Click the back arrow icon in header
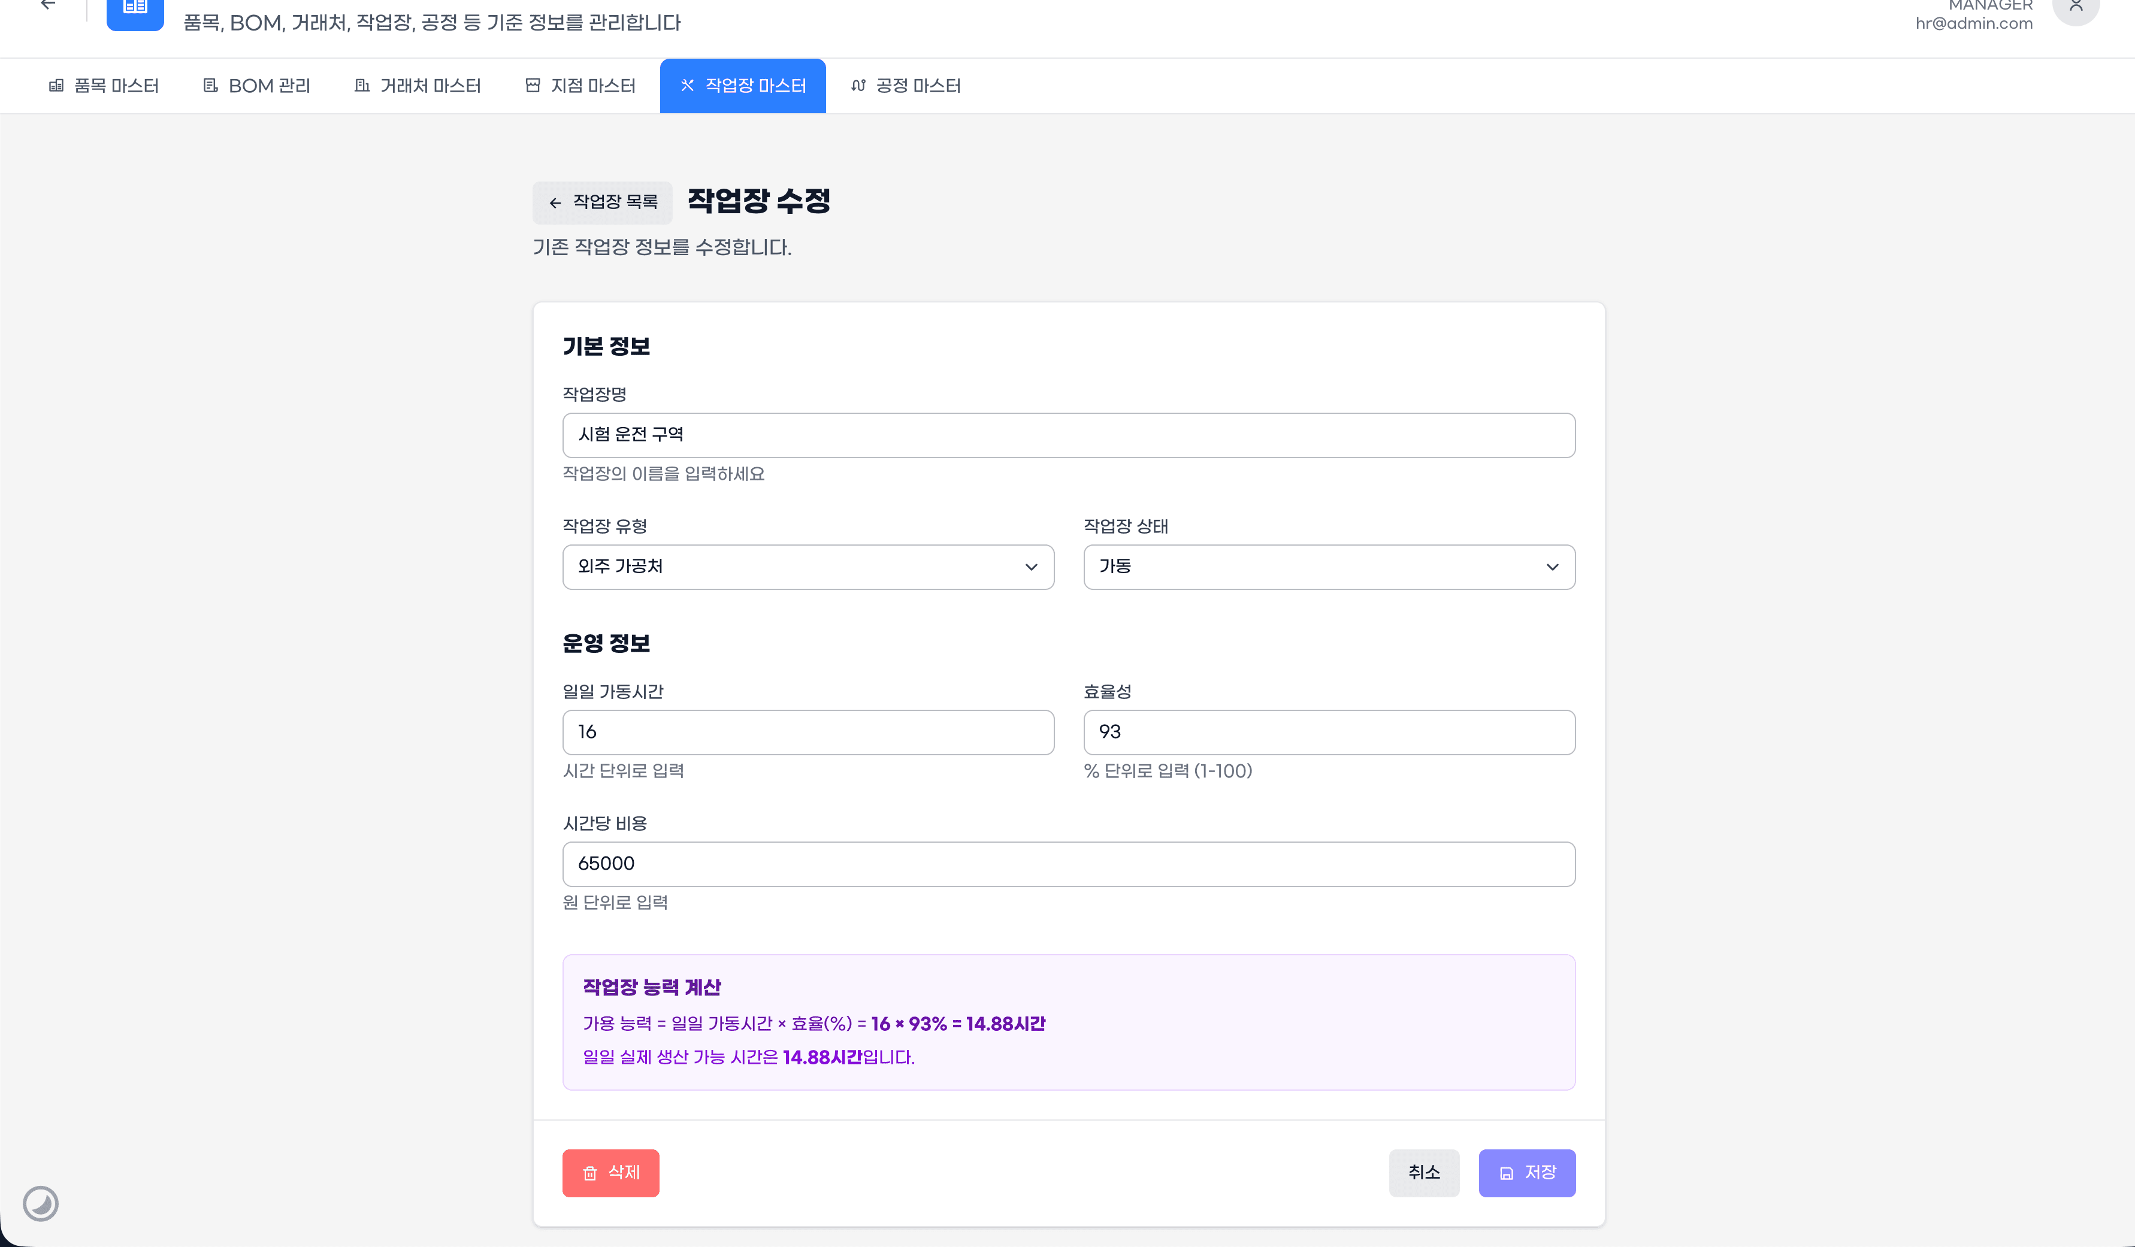 tap(49, 5)
